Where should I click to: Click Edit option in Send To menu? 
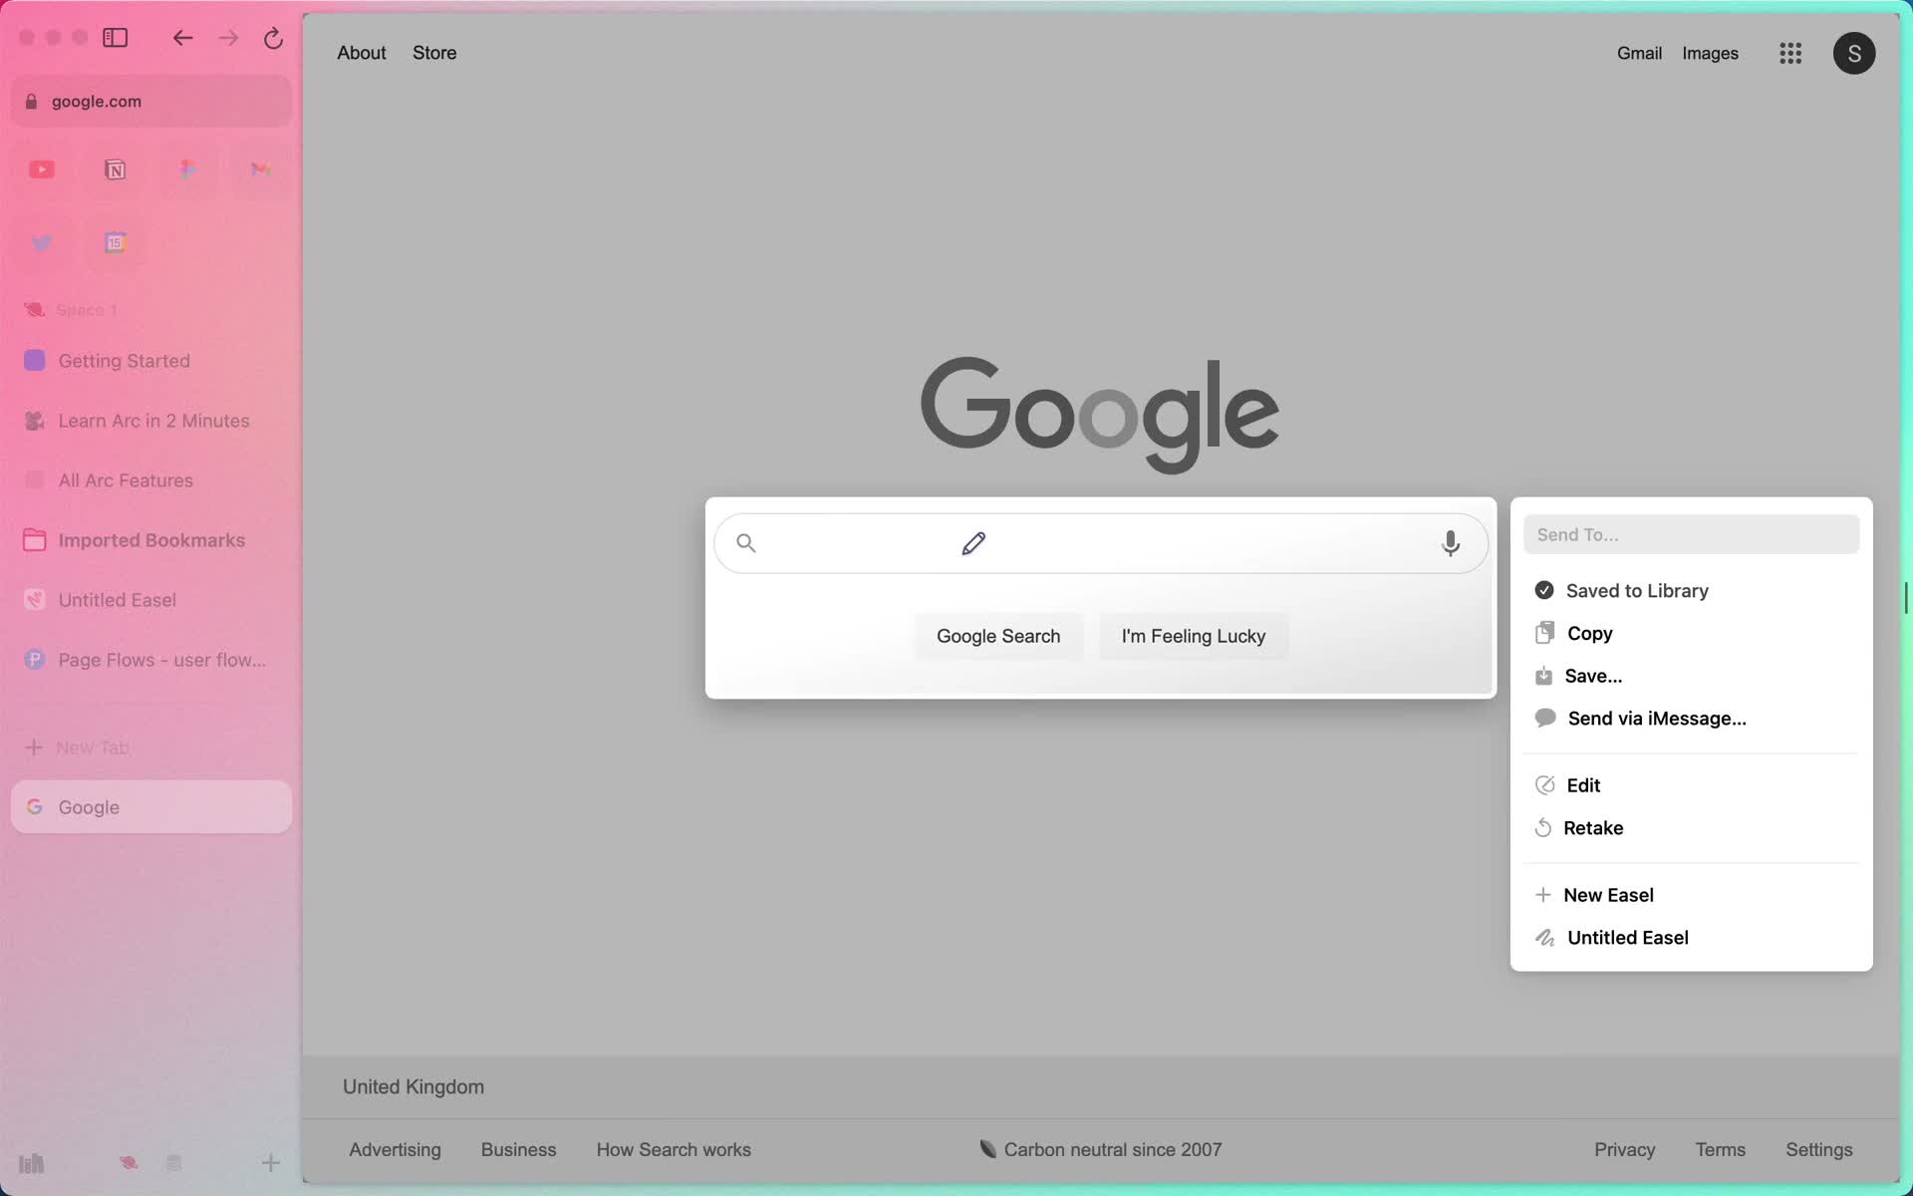[1582, 784]
